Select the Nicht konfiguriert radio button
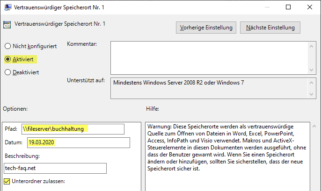 pyautogui.click(x=8, y=46)
